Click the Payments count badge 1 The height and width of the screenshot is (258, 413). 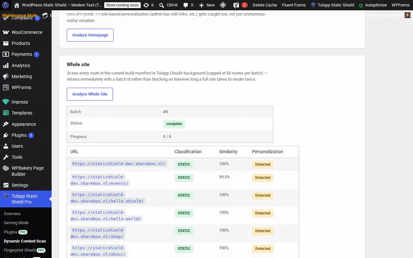pos(36,55)
